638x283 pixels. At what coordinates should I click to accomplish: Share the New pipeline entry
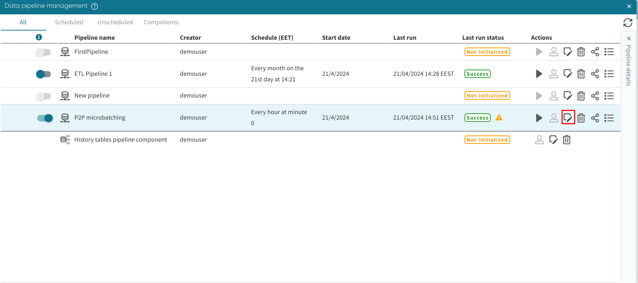click(595, 96)
